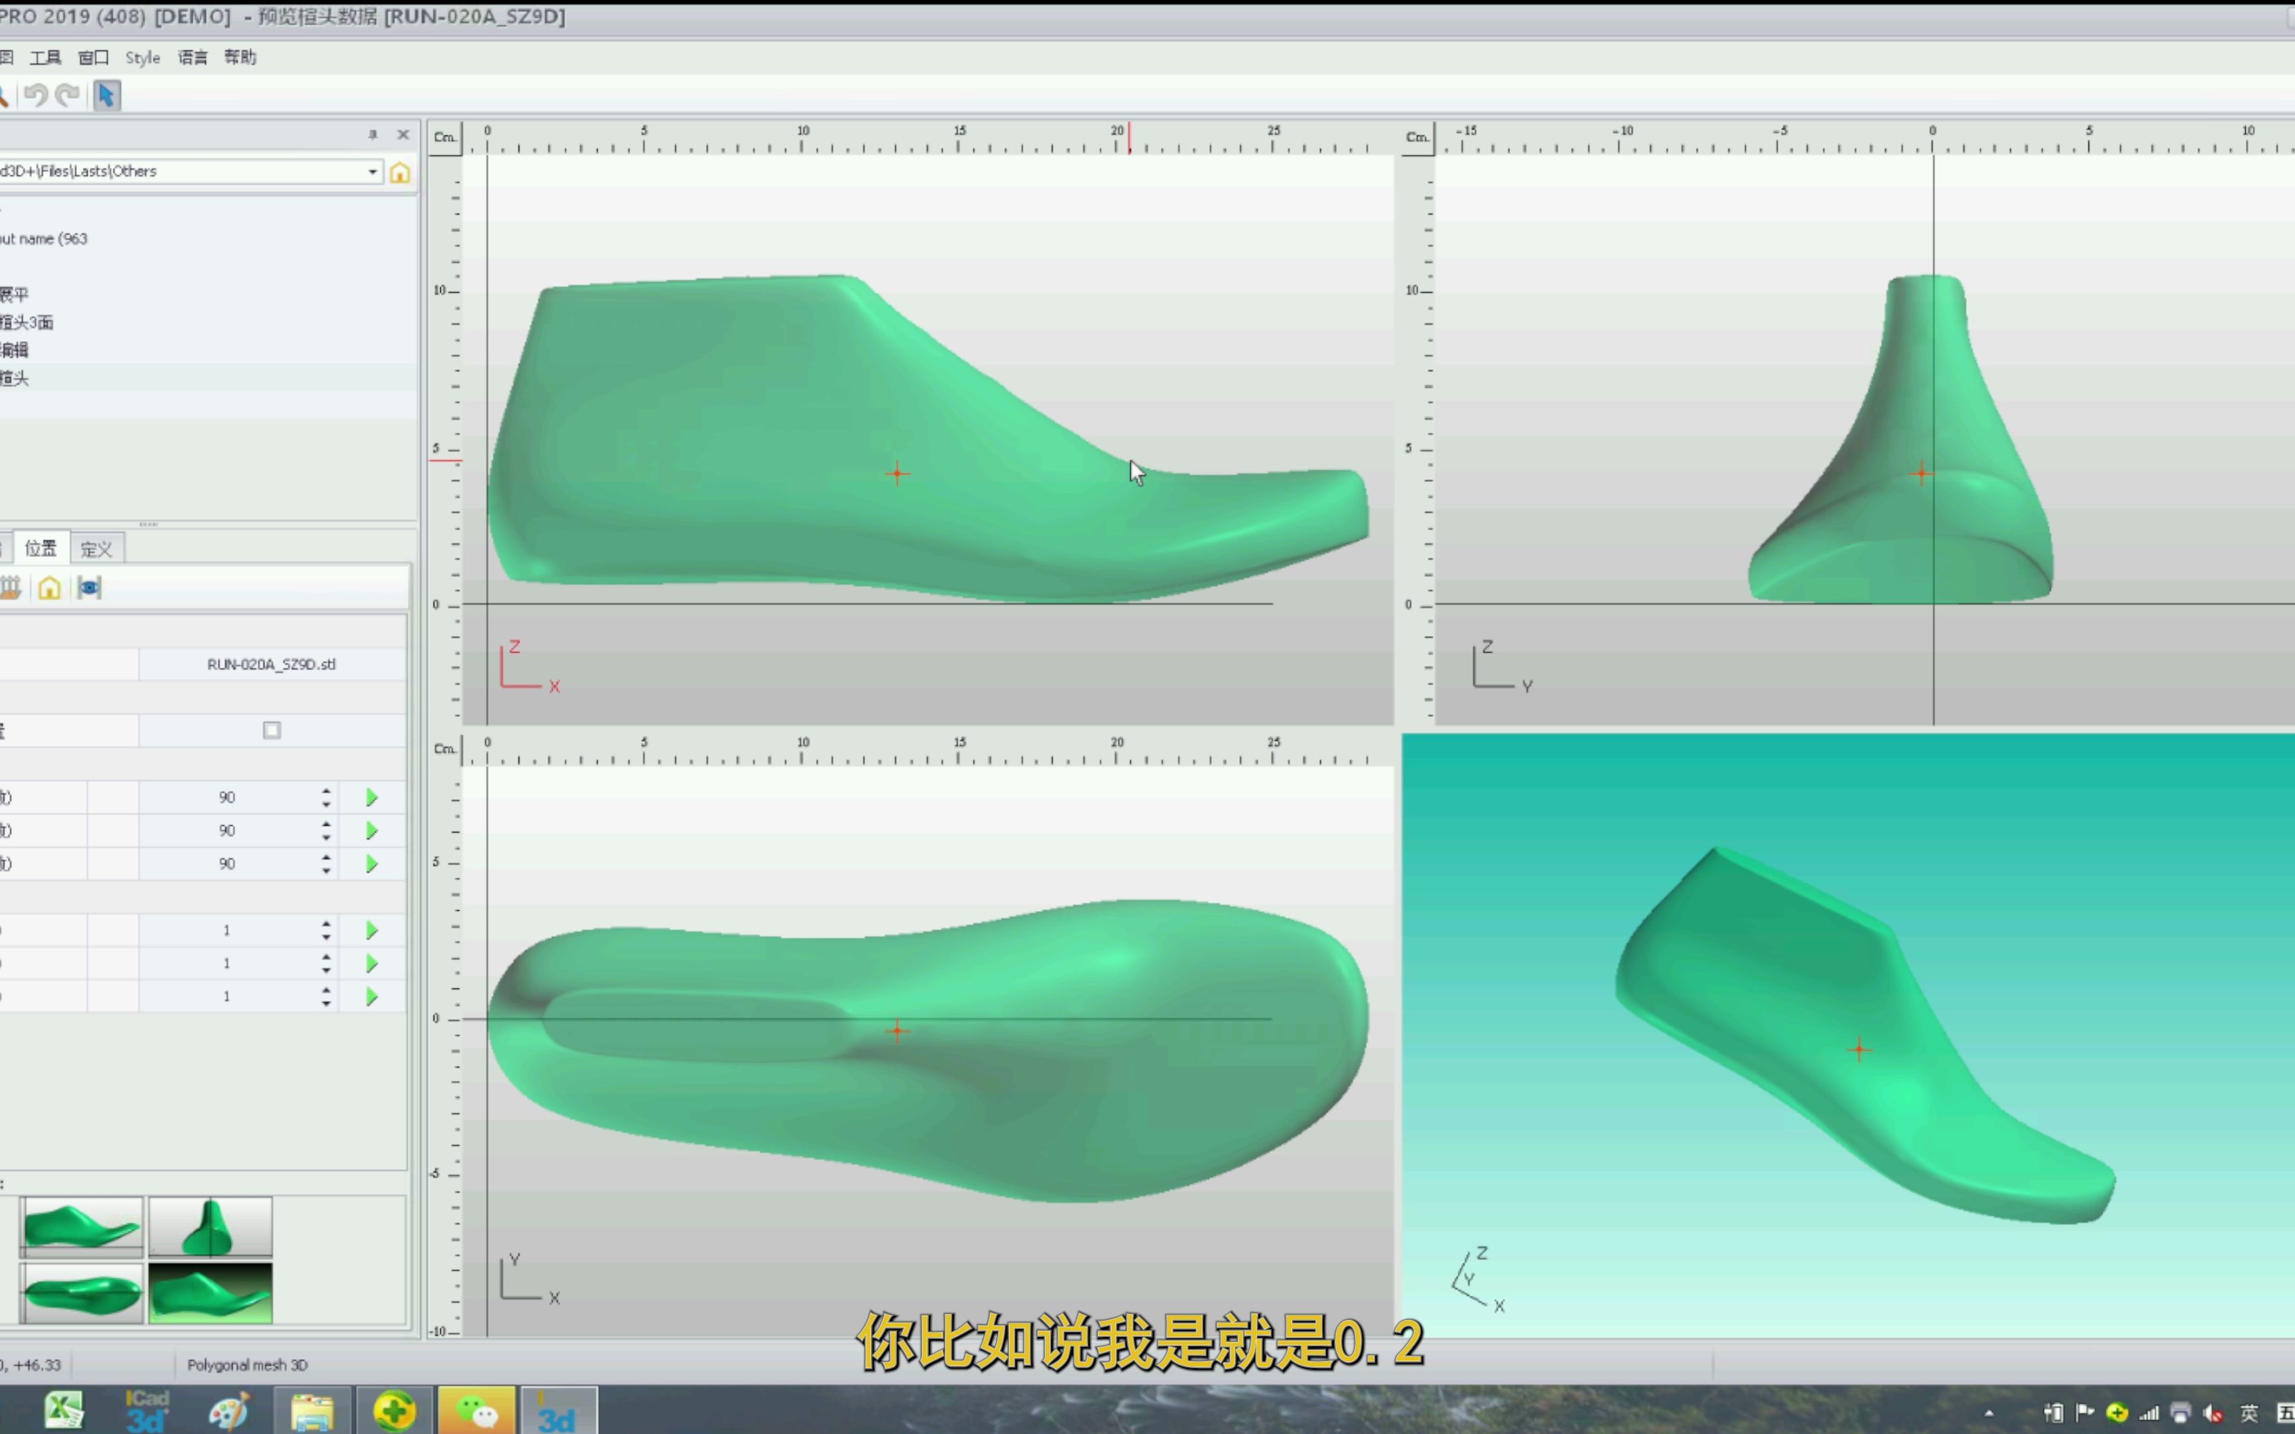Viewport: 2295px width, 1434px height.
Task: Select the perspective view thumbnail
Action: point(211,1293)
